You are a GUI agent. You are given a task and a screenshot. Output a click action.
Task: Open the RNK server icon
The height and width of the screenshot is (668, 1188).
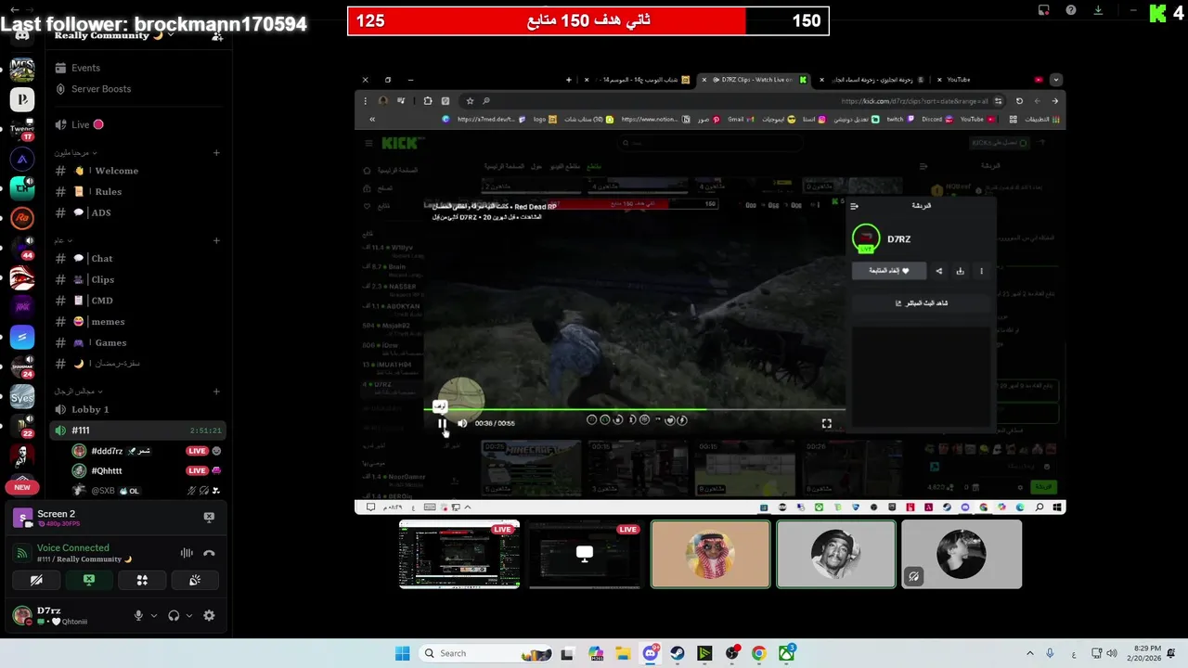(x=22, y=307)
